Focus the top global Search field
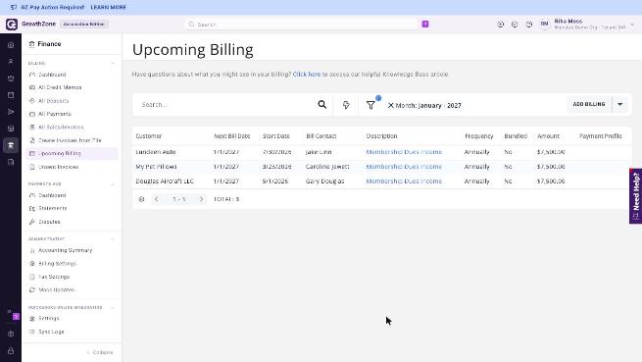The image size is (642, 362). click(x=302, y=25)
